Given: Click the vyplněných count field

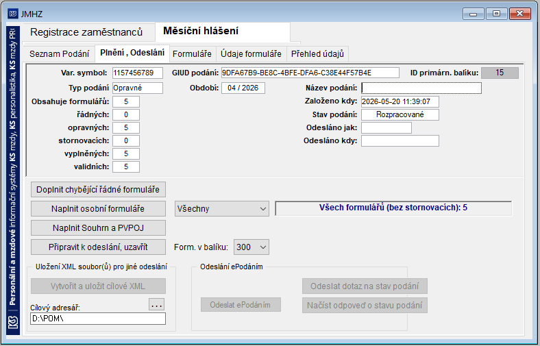Looking at the screenshot, I should [x=126, y=154].
